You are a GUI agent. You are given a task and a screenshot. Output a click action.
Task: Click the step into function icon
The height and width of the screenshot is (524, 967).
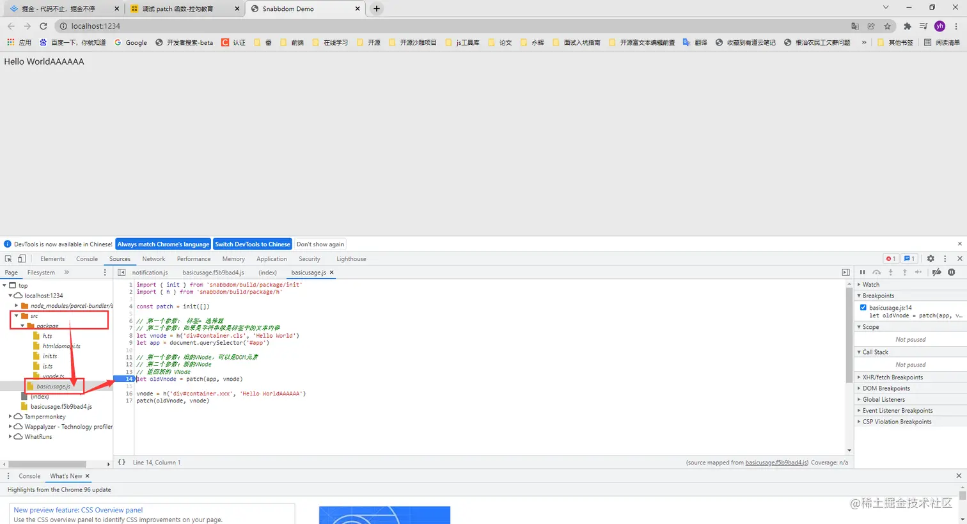coord(890,272)
